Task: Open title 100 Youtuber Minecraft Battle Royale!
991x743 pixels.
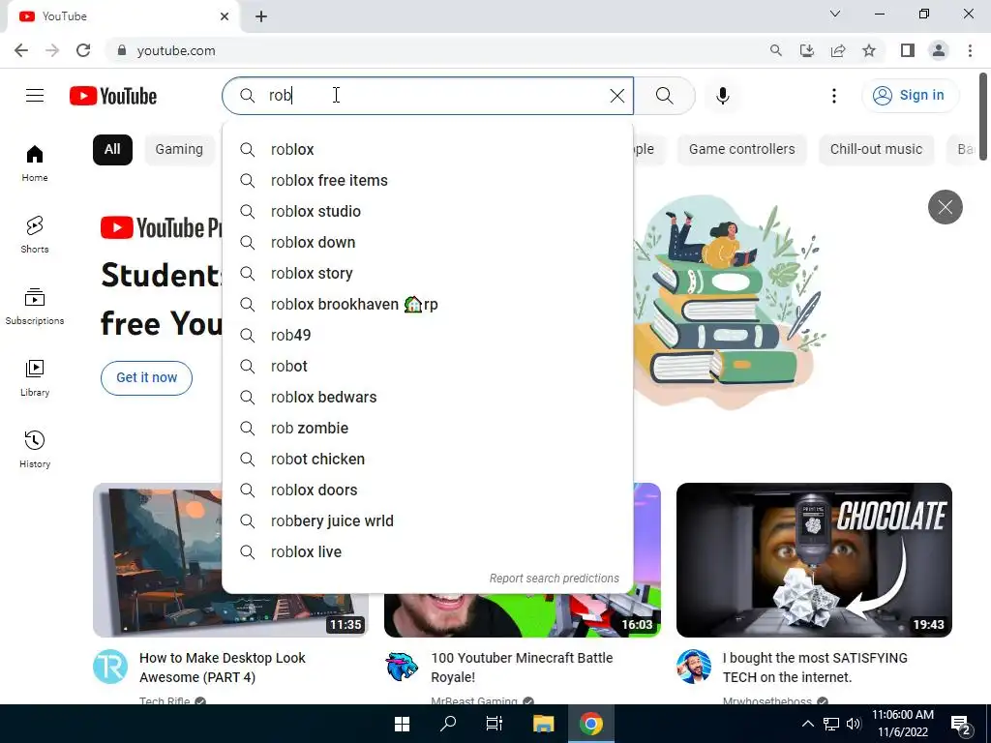Action: (x=522, y=668)
